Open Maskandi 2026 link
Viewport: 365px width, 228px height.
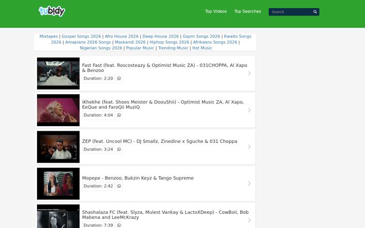[130, 42]
